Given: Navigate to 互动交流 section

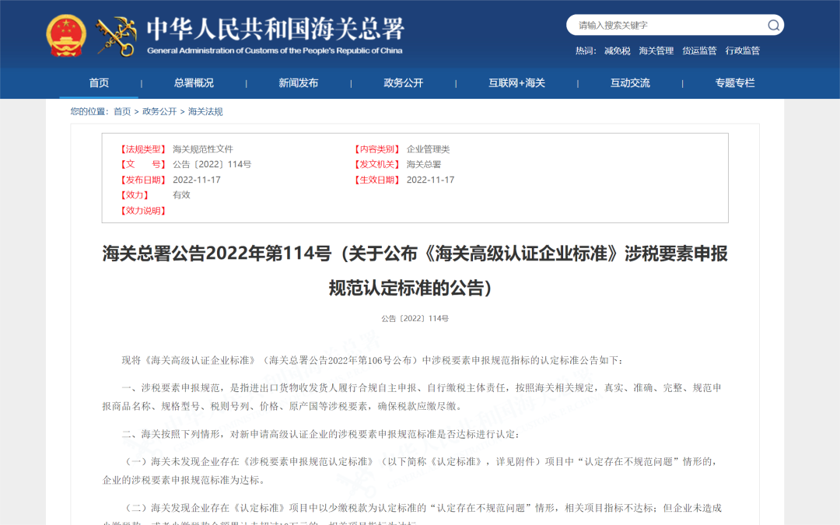Looking at the screenshot, I should tap(630, 83).
